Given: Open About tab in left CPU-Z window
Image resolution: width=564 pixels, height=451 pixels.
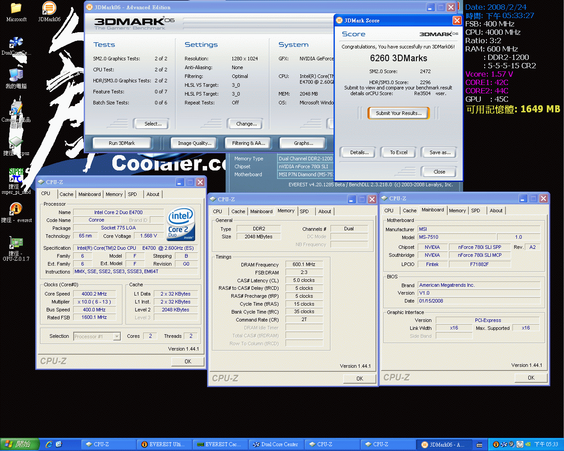Looking at the screenshot, I should [x=153, y=194].
